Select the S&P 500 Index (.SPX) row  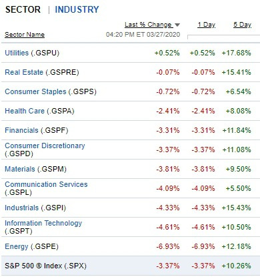pyautogui.click(x=131, y=266)
